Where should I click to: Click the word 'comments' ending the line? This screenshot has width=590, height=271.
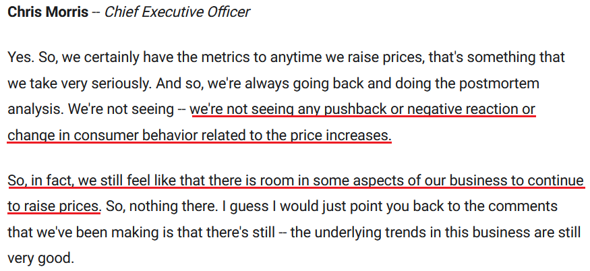click(x=525, y=207)
